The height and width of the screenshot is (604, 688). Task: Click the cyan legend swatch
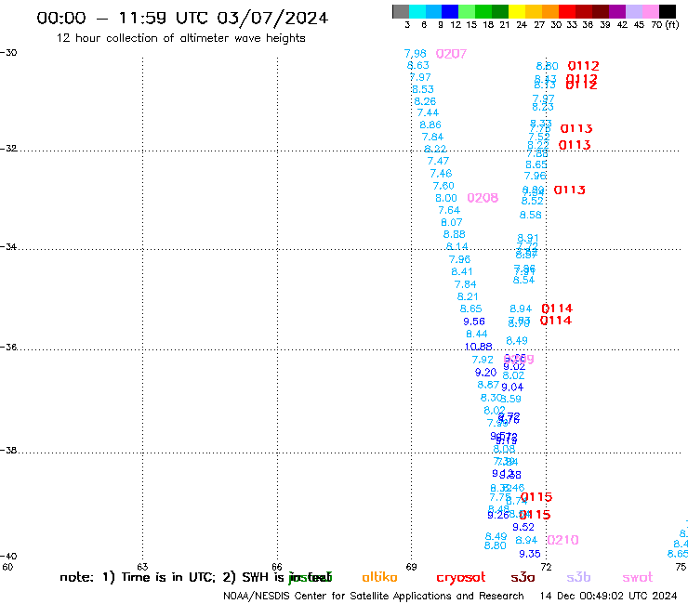coord(417,11)
